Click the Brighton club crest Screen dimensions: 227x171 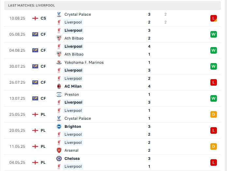click(59, 127)
